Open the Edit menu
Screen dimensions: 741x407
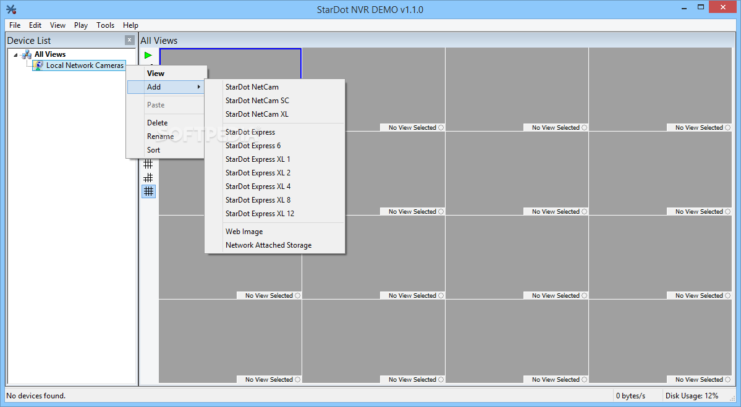point(35,25)
